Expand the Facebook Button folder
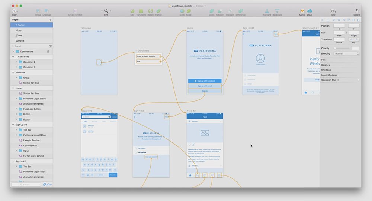The height and width of the screenshot is (201, 372). coord(16,109)
